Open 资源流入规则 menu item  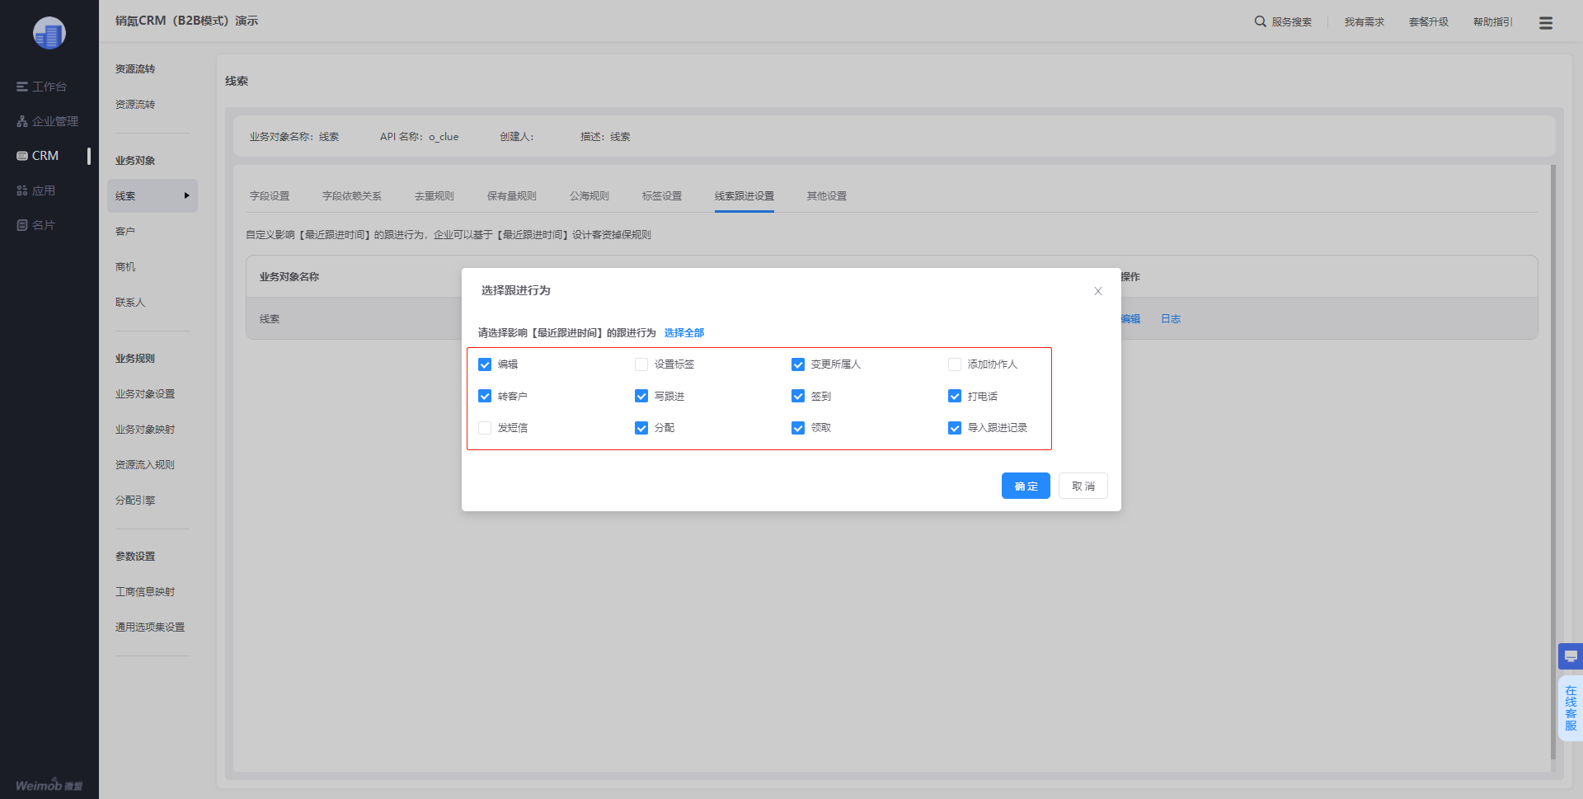coord(145,465)
